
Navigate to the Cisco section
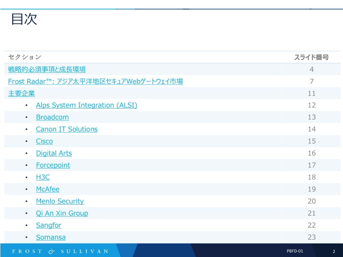(x=44, y=141)
